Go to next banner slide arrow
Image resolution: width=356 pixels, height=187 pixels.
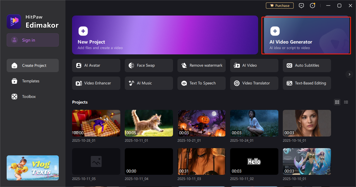click(56, 168)
